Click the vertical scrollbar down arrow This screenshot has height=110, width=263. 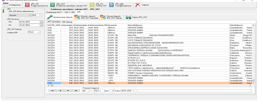(253, 83)
